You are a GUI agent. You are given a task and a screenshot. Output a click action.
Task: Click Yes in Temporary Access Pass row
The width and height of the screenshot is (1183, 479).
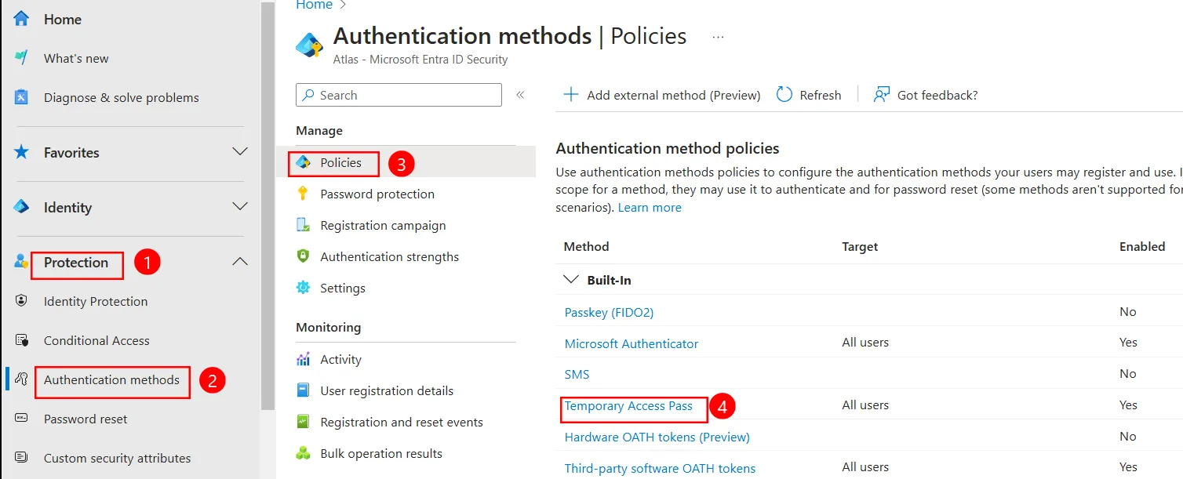pos(1128,405)
